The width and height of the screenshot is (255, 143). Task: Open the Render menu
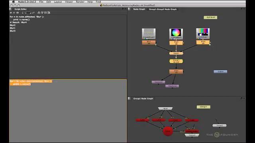tap(80, 2)
